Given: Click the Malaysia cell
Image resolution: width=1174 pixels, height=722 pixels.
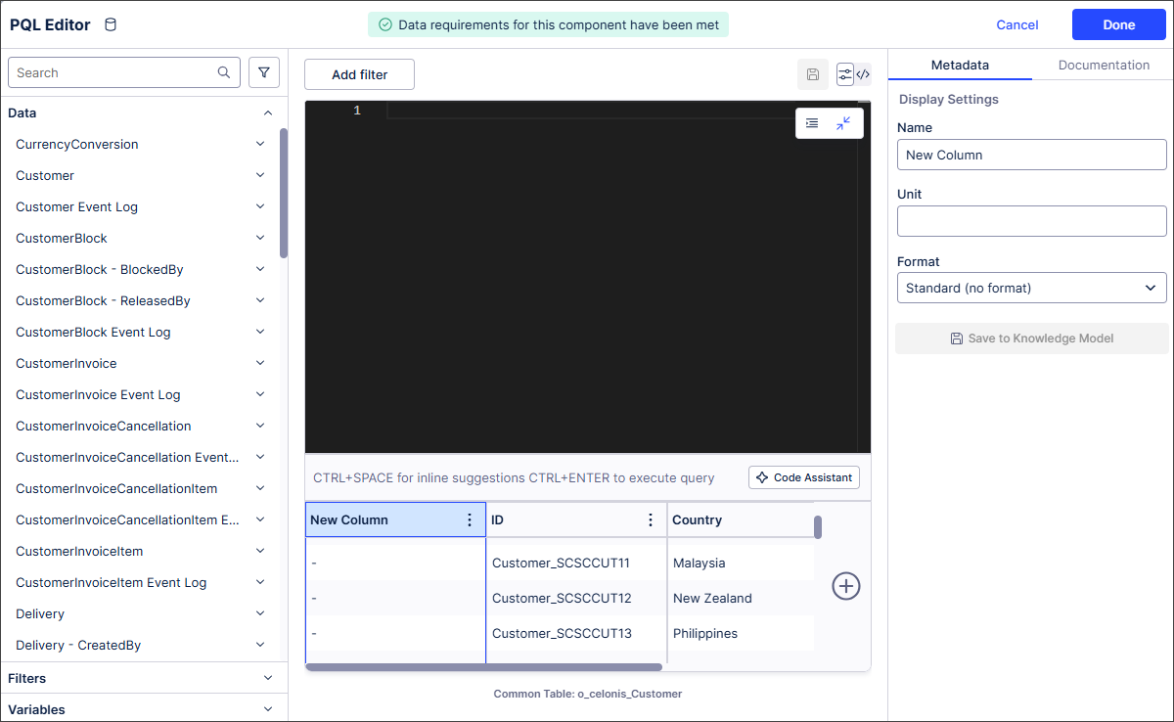Looking at the screenshot, I should click(741, 563).
